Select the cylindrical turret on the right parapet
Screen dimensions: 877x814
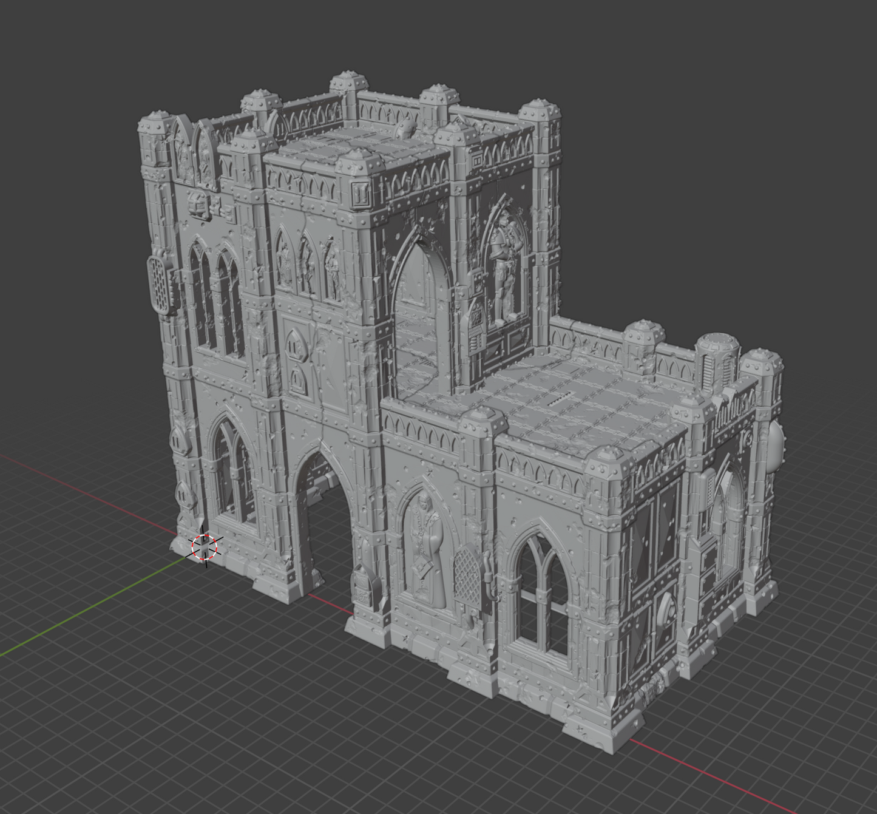pyautogui.click(x=716, y=360)
